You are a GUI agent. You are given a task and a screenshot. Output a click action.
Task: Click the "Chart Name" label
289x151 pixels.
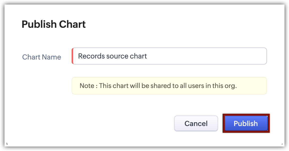pos(42,57)
